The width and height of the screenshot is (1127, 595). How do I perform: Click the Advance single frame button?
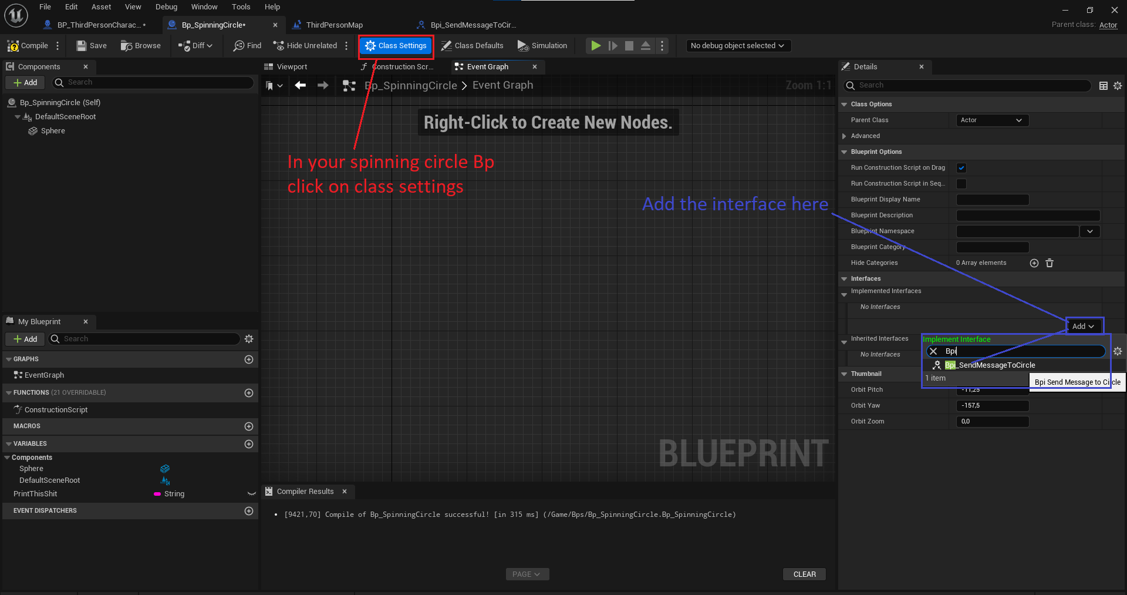coord(613,46)
